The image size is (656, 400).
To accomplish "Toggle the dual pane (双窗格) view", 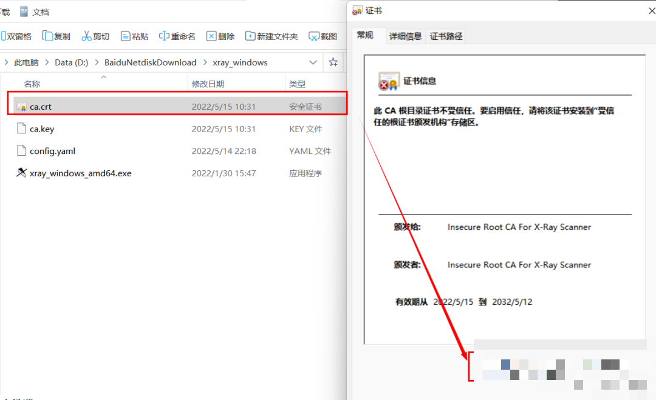I will tap(16, 36).
